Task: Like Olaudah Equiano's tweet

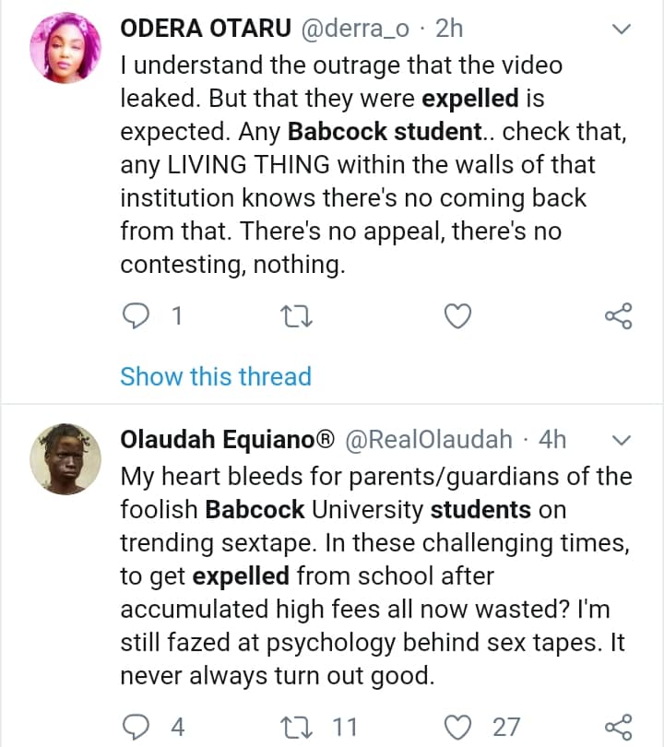Action: pyautogui.click(x=458, y=728)
